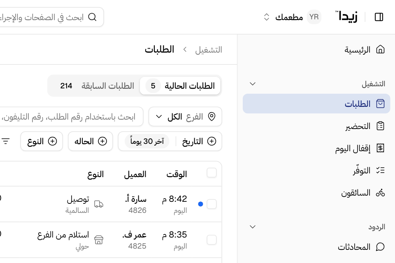395x263 pixels.
Task: Click the 214 previous orders count
Action: click(66, 86)
